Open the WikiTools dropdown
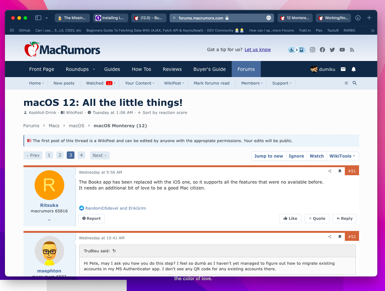This screenshot has height=291, width=385. click(x=342, y=156)
